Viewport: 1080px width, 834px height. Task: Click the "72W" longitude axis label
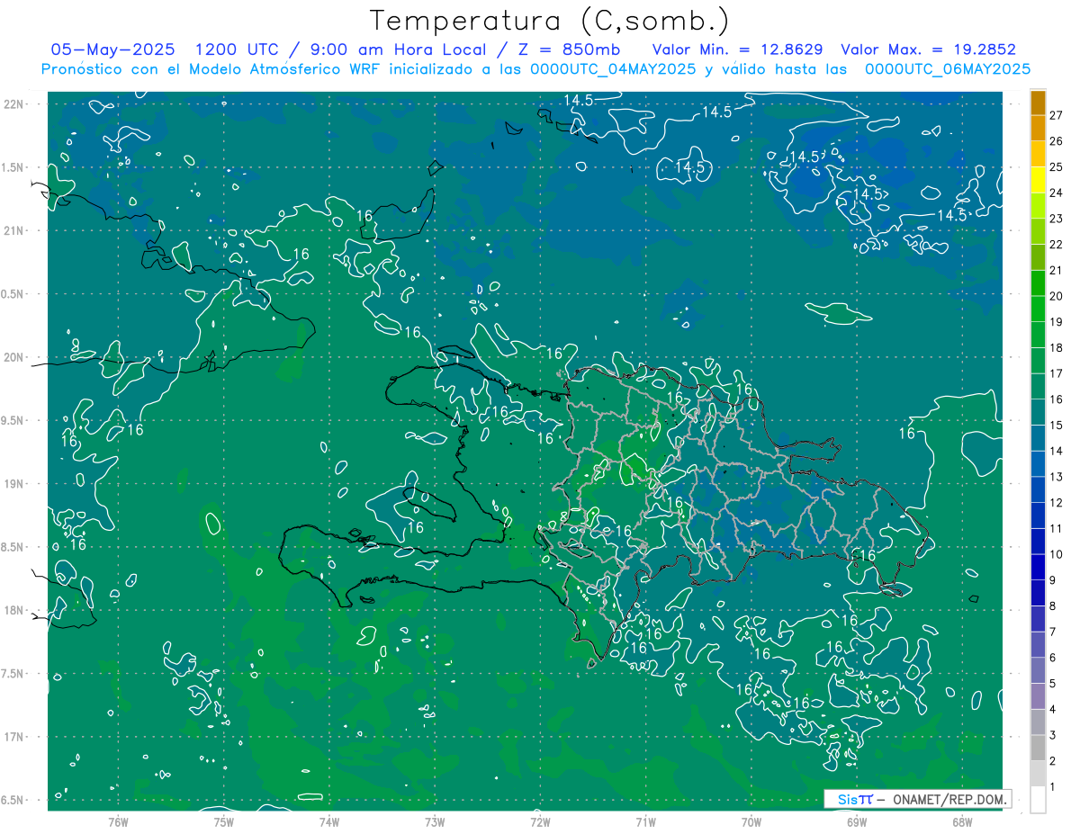(x=540, y=822)
